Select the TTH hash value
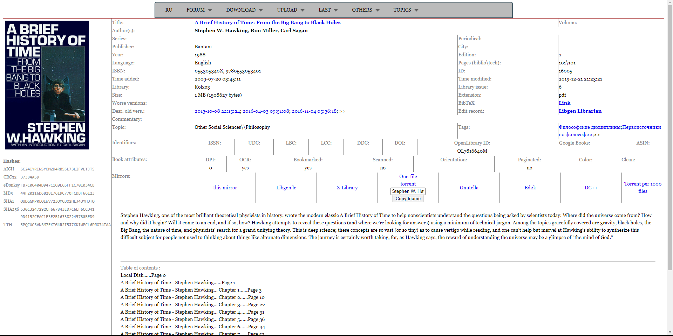Image resolution: width=673 pixels, height=336 pixels. 66,225
